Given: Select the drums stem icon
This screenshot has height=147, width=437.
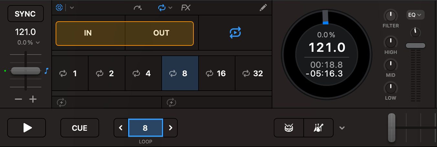Looking at the screenshot, I should click(x=289, y=128).
